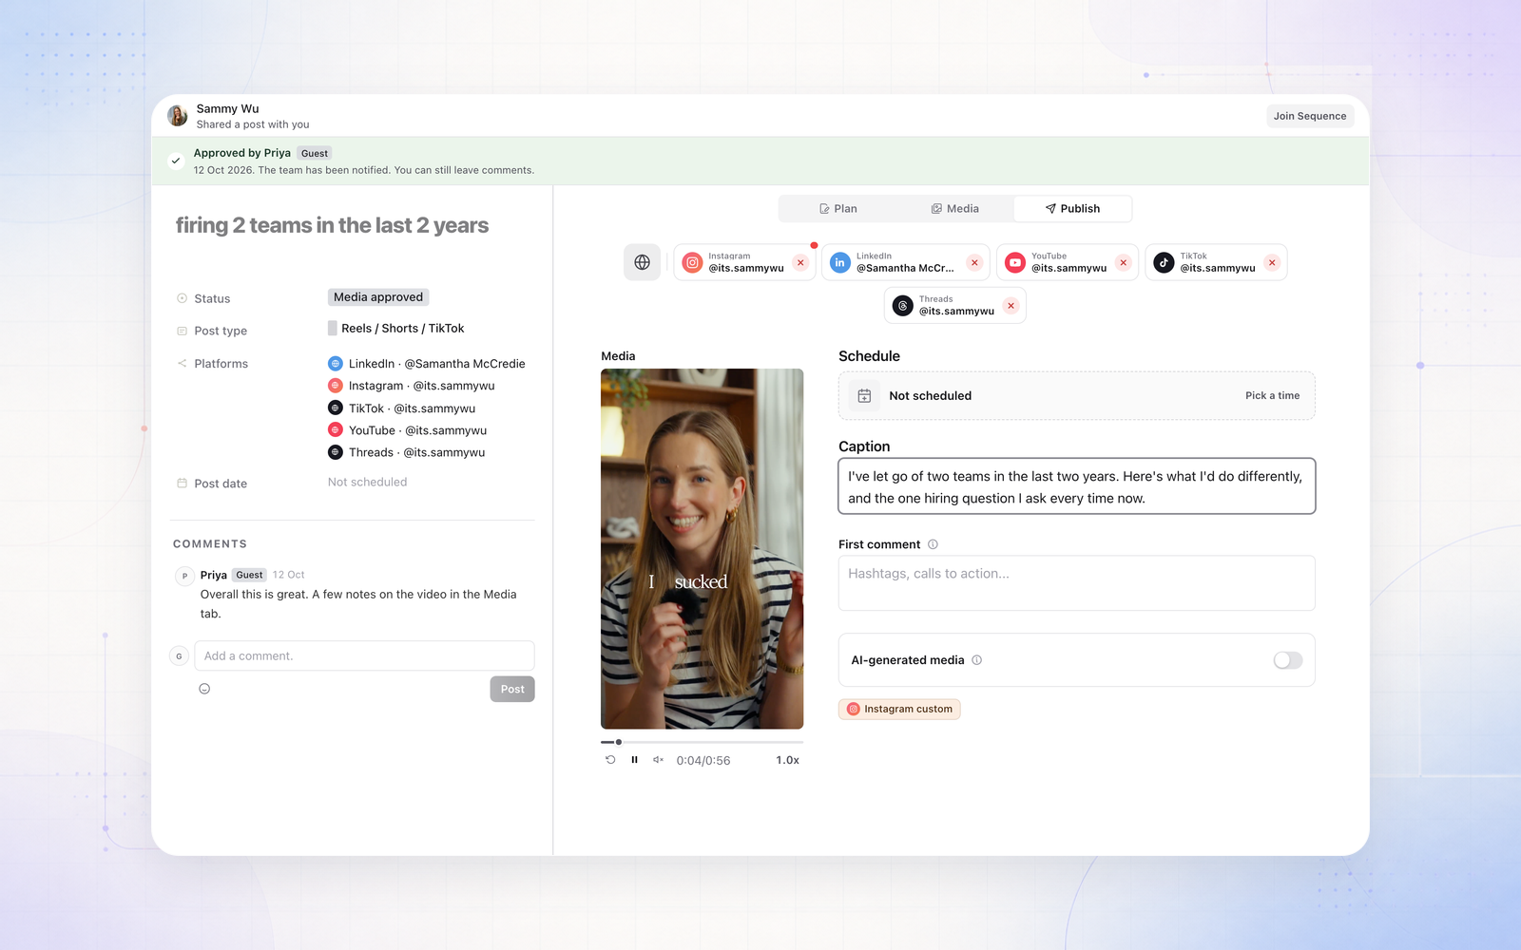Click Pick a time
Screen dimensions: 1521x950
tap(1272, 396)
